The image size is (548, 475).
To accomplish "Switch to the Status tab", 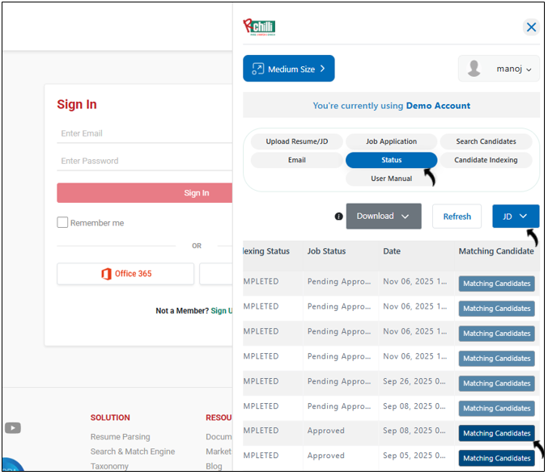I will [x=392, y=160].
